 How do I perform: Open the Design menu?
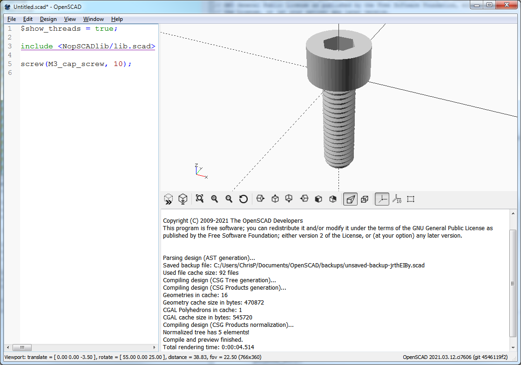point(48,19)
